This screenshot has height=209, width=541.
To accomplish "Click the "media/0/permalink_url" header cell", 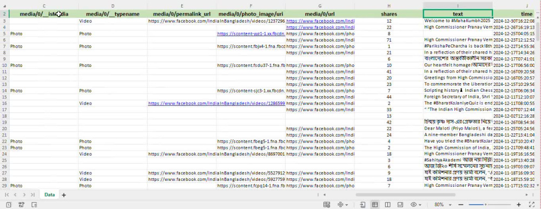I will tap(182, 14).
